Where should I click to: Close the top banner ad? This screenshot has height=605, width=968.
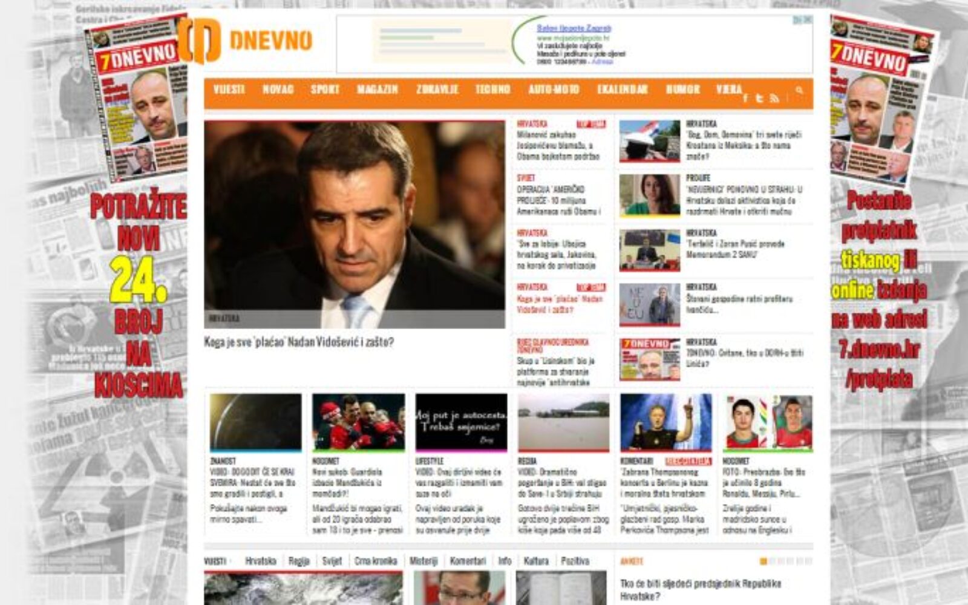808,20
